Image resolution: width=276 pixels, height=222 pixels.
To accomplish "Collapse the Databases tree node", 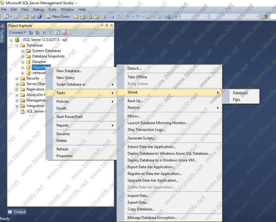I will [x=17, y=46].
